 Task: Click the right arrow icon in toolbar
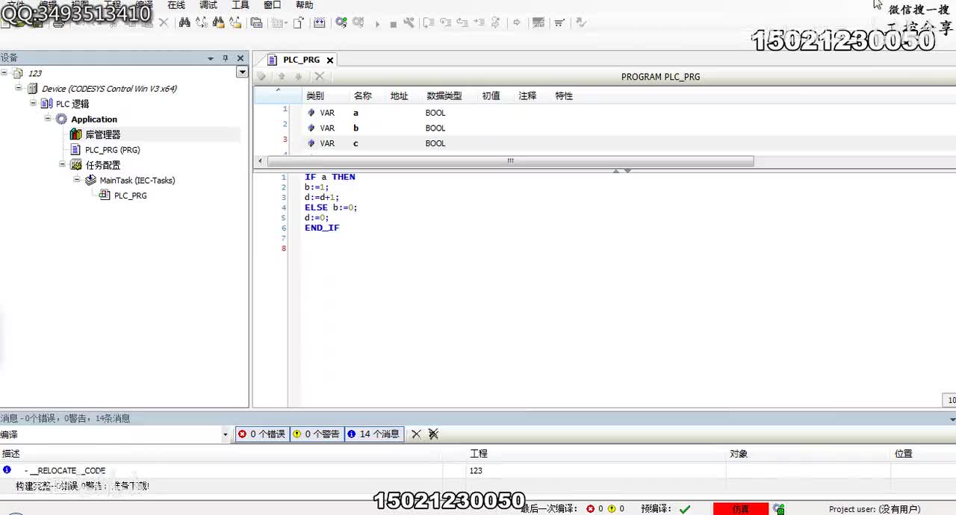pos(516,22)
